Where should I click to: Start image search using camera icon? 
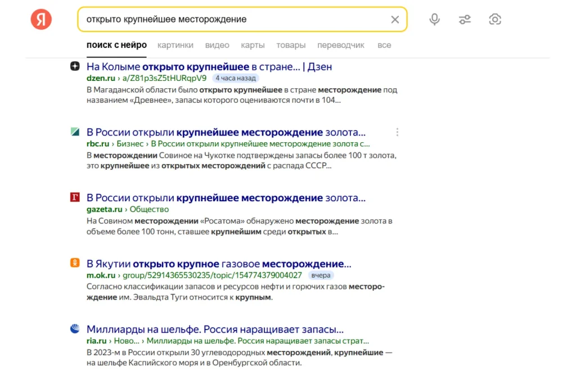[x=495, y=19]
